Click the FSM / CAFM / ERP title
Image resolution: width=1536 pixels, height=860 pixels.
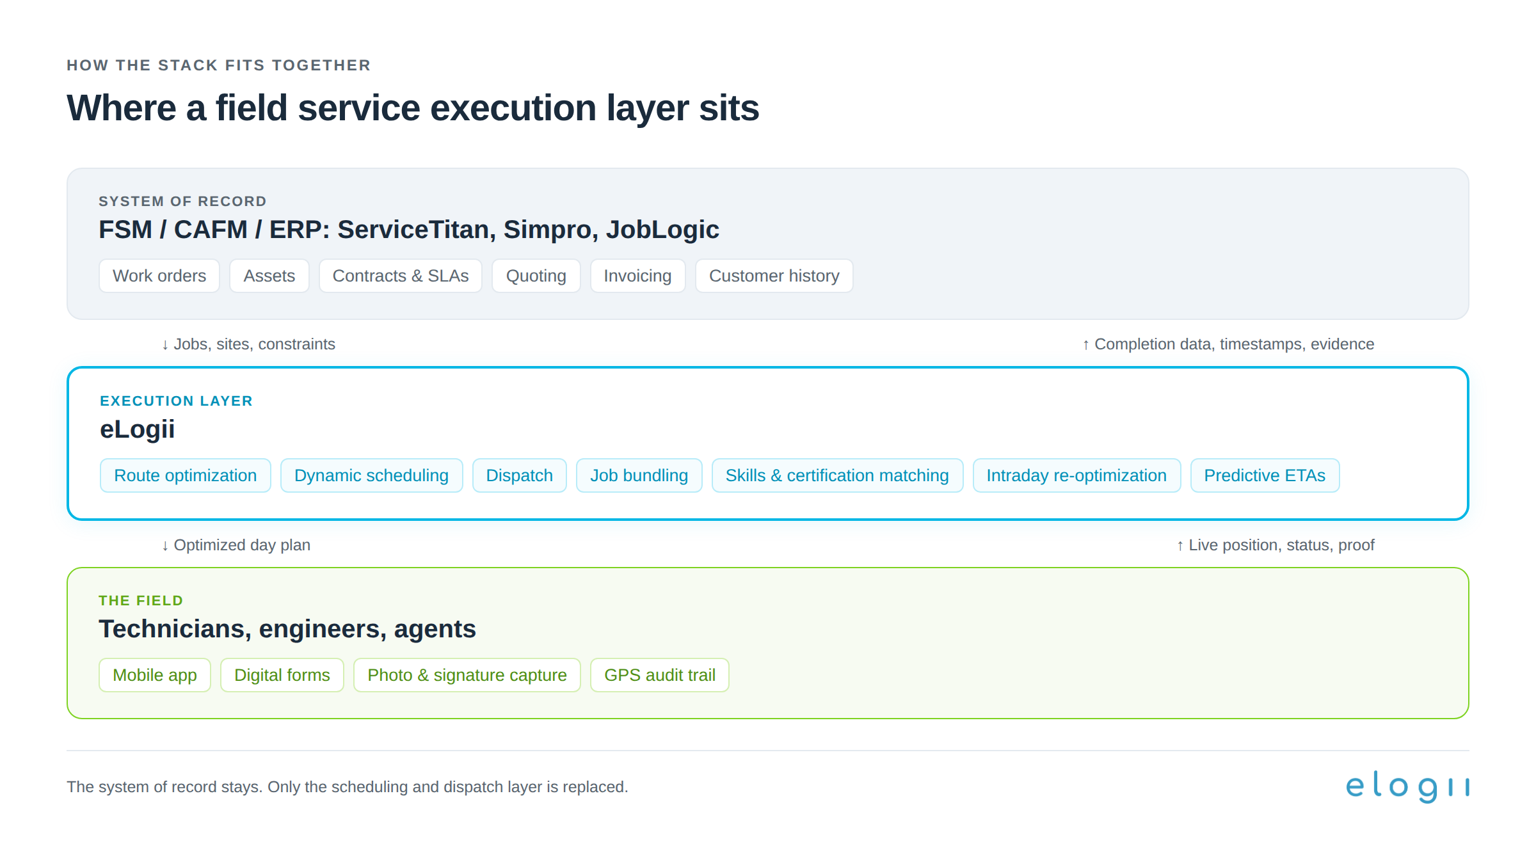coord(409,230)
